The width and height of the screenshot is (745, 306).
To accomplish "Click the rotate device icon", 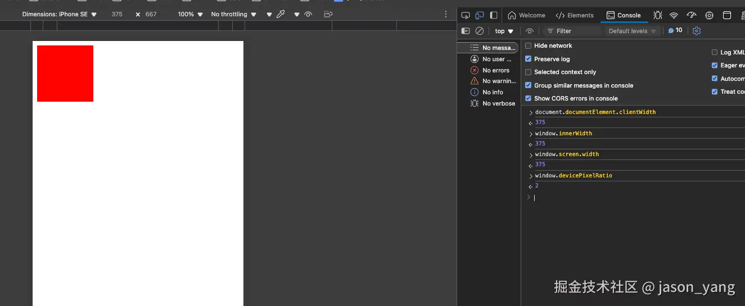I will [x=328, y=14].
